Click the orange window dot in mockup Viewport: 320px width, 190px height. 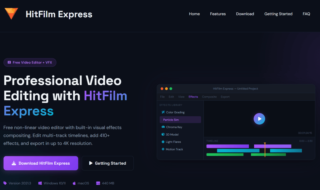click(x=166, y=88)
